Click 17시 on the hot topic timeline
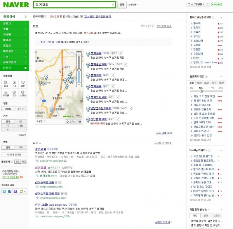Viewport: 233px width, 229px height. click(212, 87)
